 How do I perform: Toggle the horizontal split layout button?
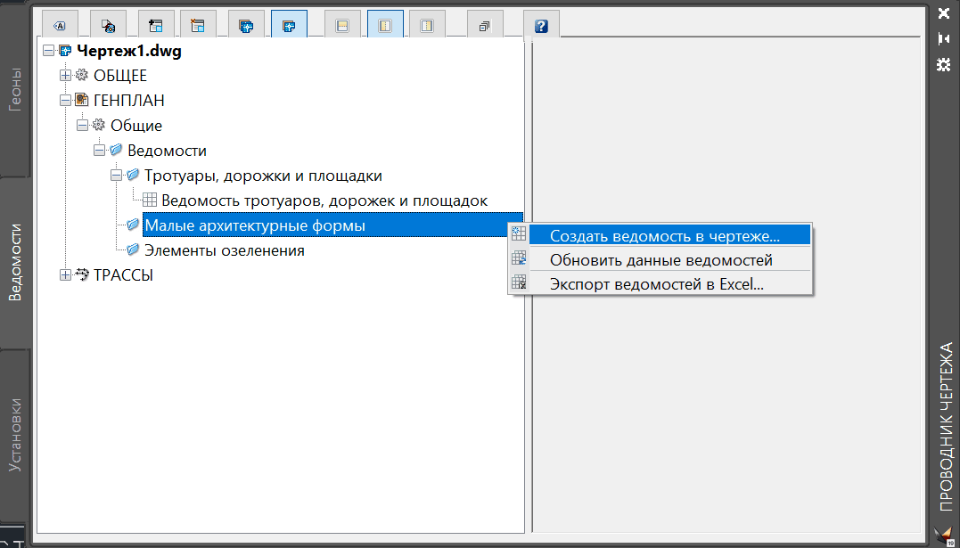[x=341, y=26]
